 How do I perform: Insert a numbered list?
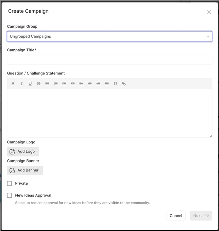56,84
